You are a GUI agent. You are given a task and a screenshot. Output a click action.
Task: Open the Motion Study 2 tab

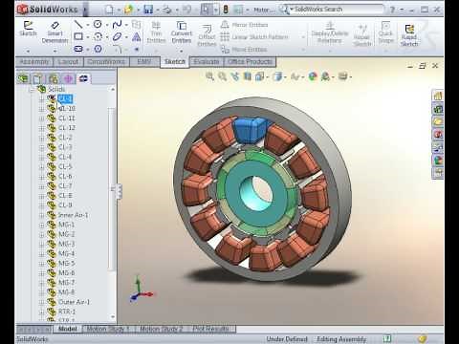coord(161,329)
